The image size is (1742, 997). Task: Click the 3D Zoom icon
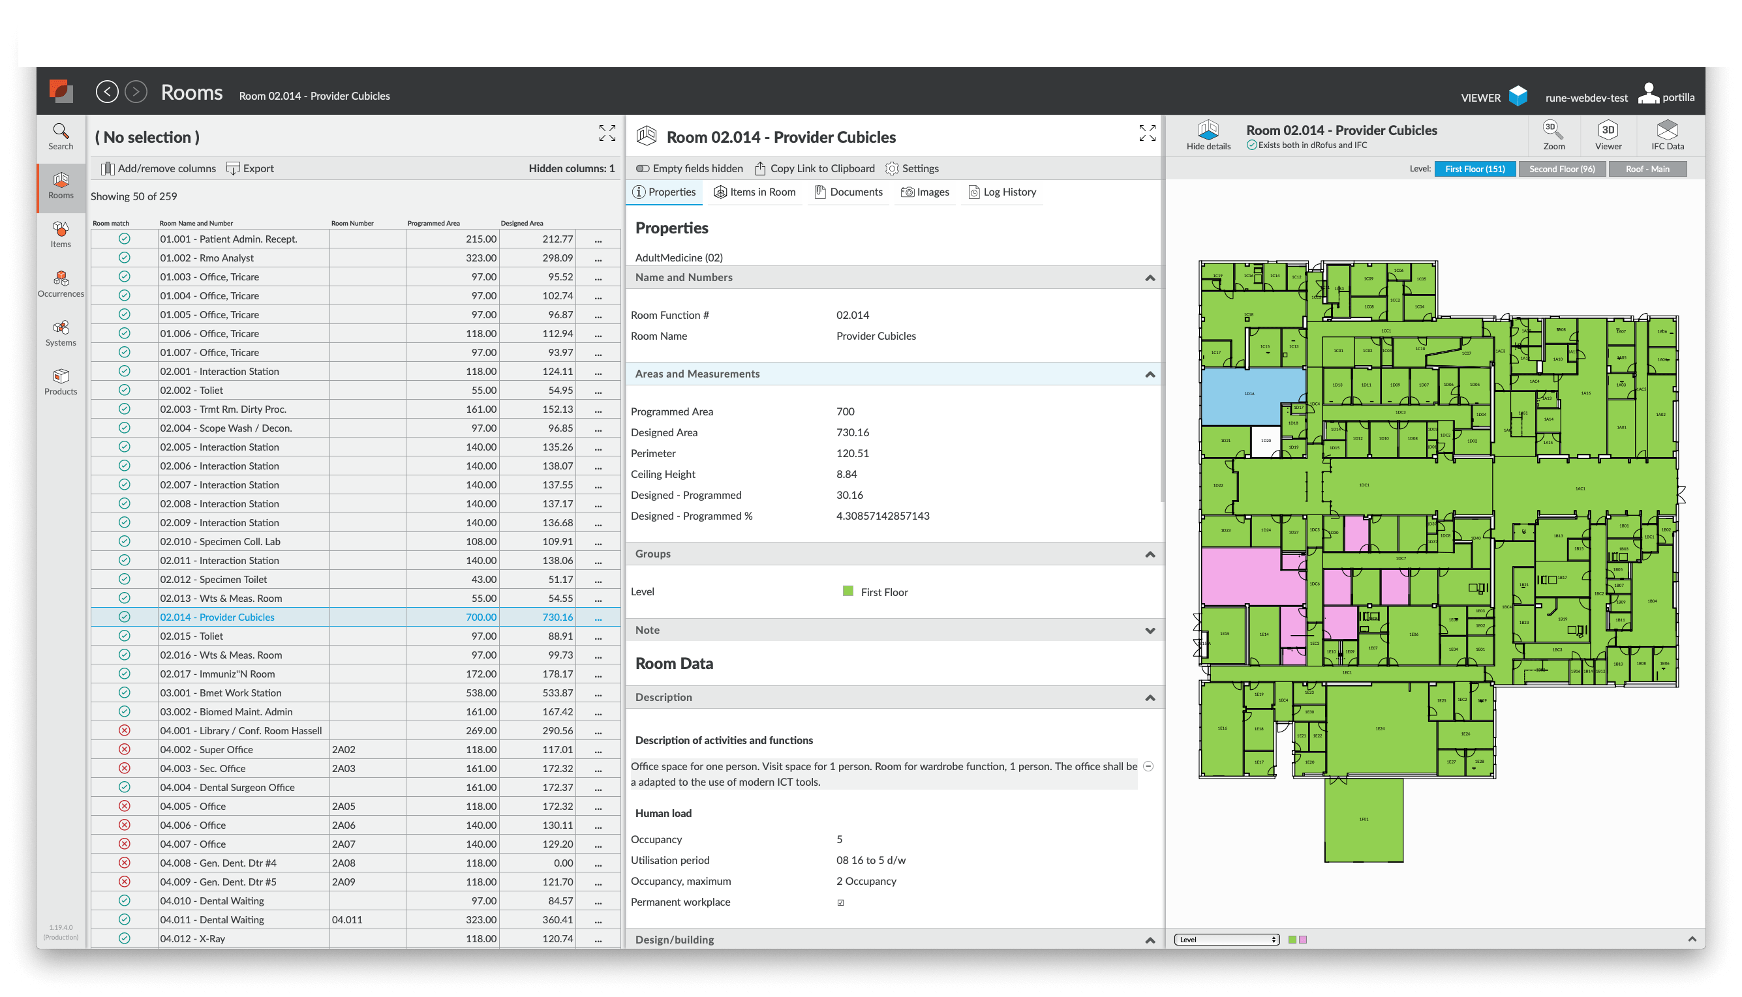click(1553, 135)
